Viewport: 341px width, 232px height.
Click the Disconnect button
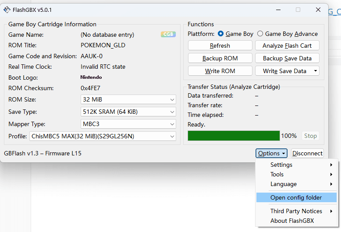coord(307,153)
